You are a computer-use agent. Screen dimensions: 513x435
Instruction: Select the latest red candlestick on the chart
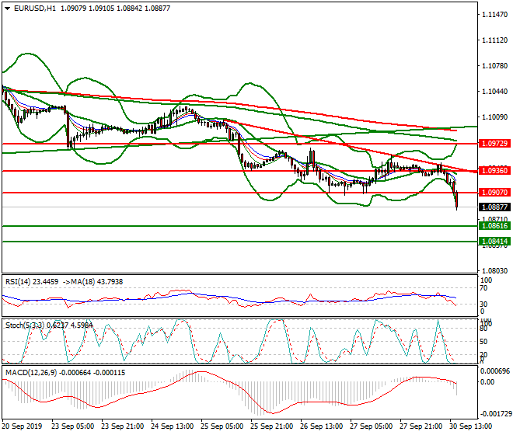coord(456,200)
